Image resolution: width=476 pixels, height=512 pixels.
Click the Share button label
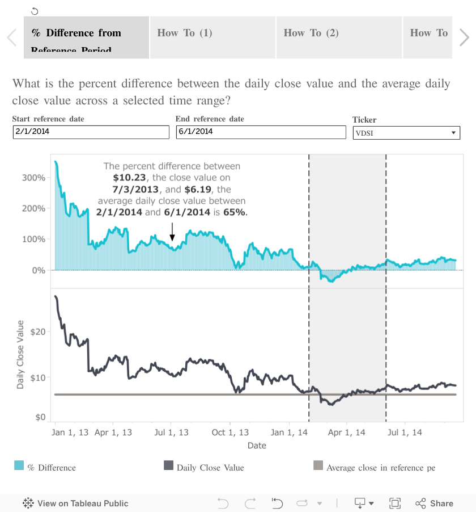point(441,503)
